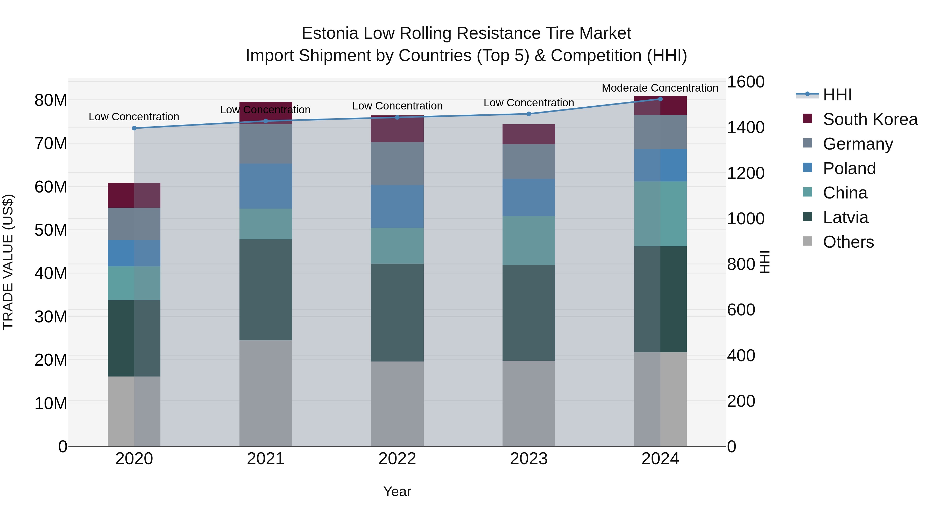Click 2023 'Low Concentration' annotation
Image resolution: width=933 pixels, height=524 pixels.
pos(529,103)
